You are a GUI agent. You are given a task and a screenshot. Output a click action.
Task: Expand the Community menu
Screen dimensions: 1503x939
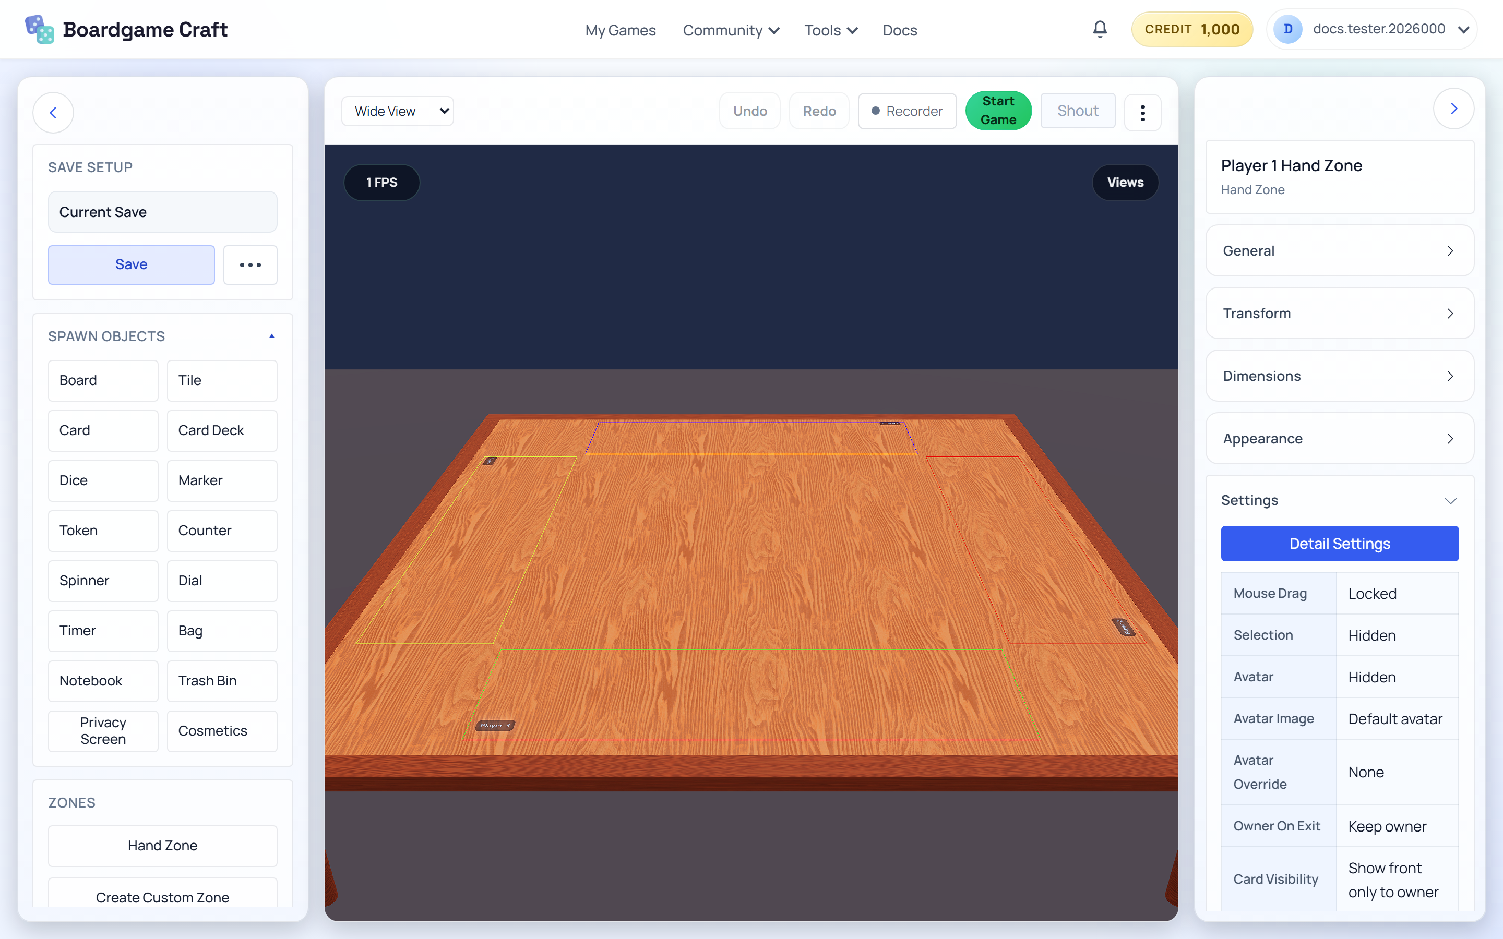(731, 30)
